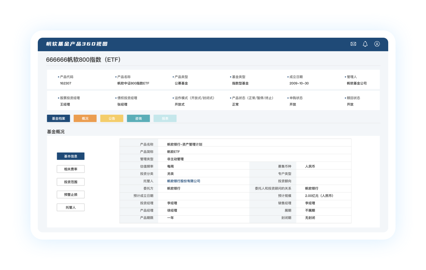Click the 帆软基金产品360视图 header title

pyautogui.click(x=77, y=44)
